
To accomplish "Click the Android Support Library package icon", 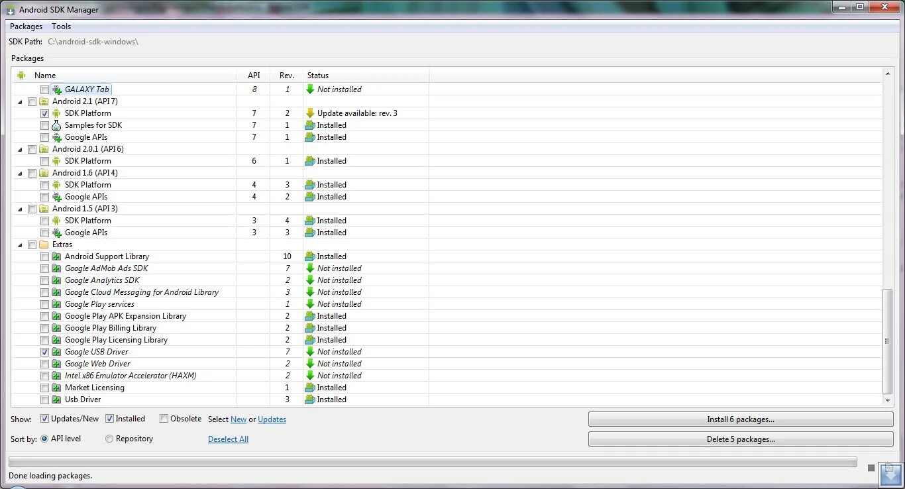I will pyautogui.click(x=57, y=256).
